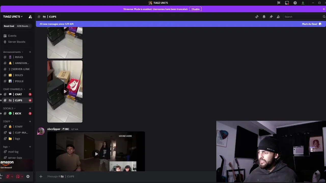Click the 1:27 AM message timestamp

(74, 129)
